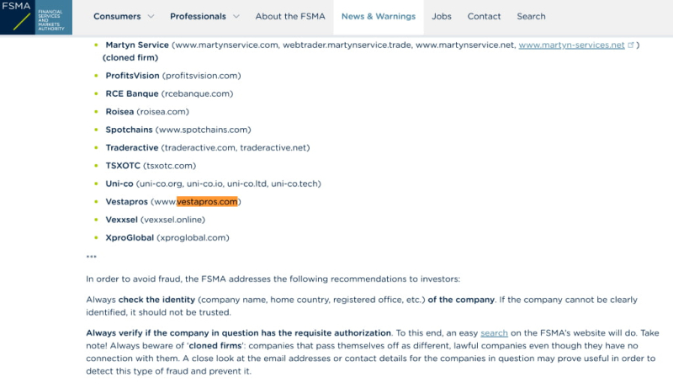Click the Roisea list entry
This screenshot has height=388, width=673.
[x=147, y=112]
